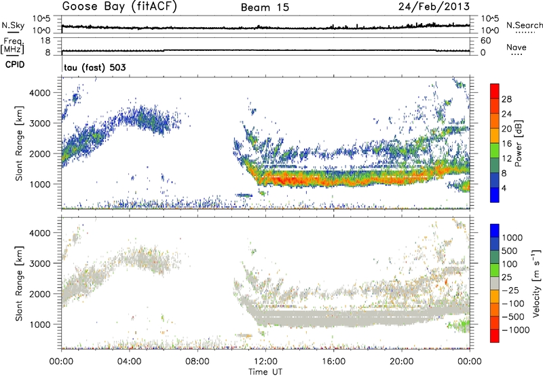The height and width of the screenshot is (376, 543).
Task: Click the 'Velocity [m s-1]' colorbar title
Action: pos(536,283)
